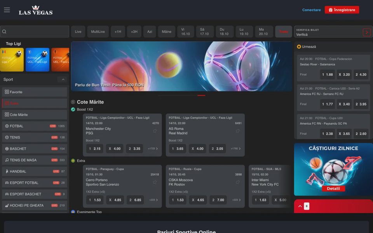Open the TENIS DE MASA category
Image resolution: width=373 pixels, height=233 pixels.
(35, 160)
